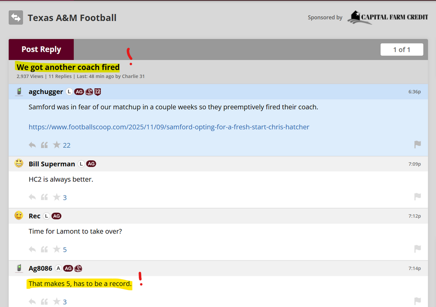Quote agchugger's post
The height and width of the screenshot is (307, 436).
pos(44,145)
